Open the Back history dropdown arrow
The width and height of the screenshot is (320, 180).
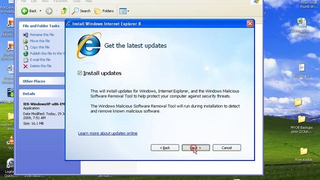[x=40, y=11]
